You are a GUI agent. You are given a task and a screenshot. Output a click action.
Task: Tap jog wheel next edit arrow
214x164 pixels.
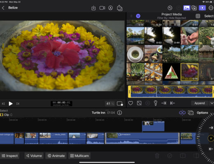[x=211, y=128]
